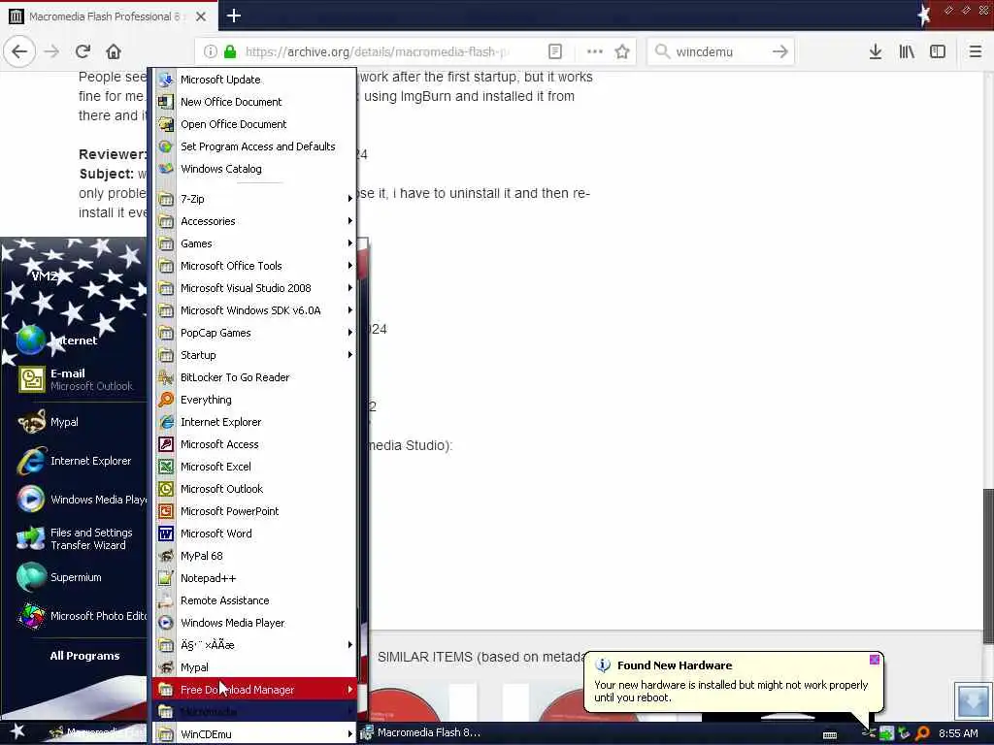994x745 pixels.
Task: Click the search go arrow next to wincdemu
Action: coord(780,51)
